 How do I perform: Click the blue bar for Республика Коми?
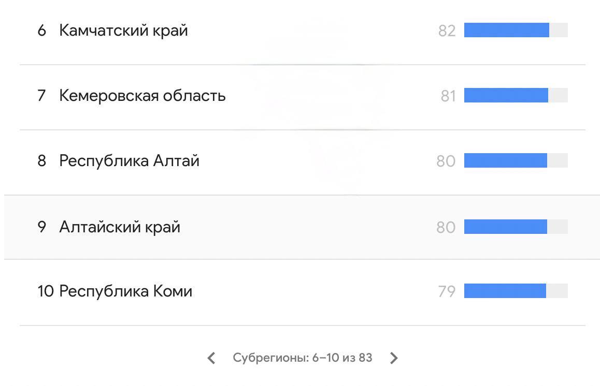[x=505, y=291]
